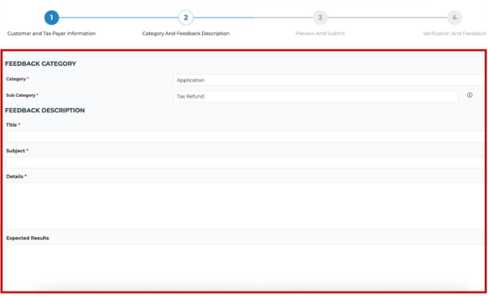The height and width of the screenshot is (296, 488).
Task: Select the step 2 circle in the progress bar
Action: click(185, 17)
